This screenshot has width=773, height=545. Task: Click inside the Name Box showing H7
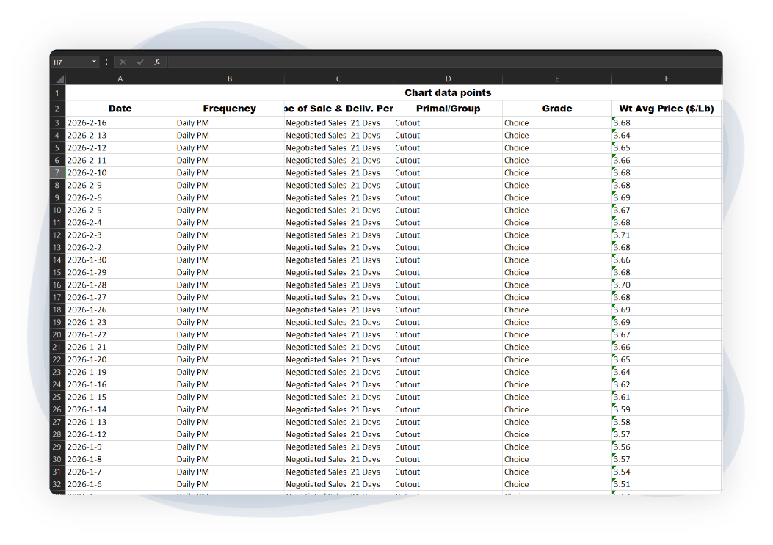click(70, 62)
